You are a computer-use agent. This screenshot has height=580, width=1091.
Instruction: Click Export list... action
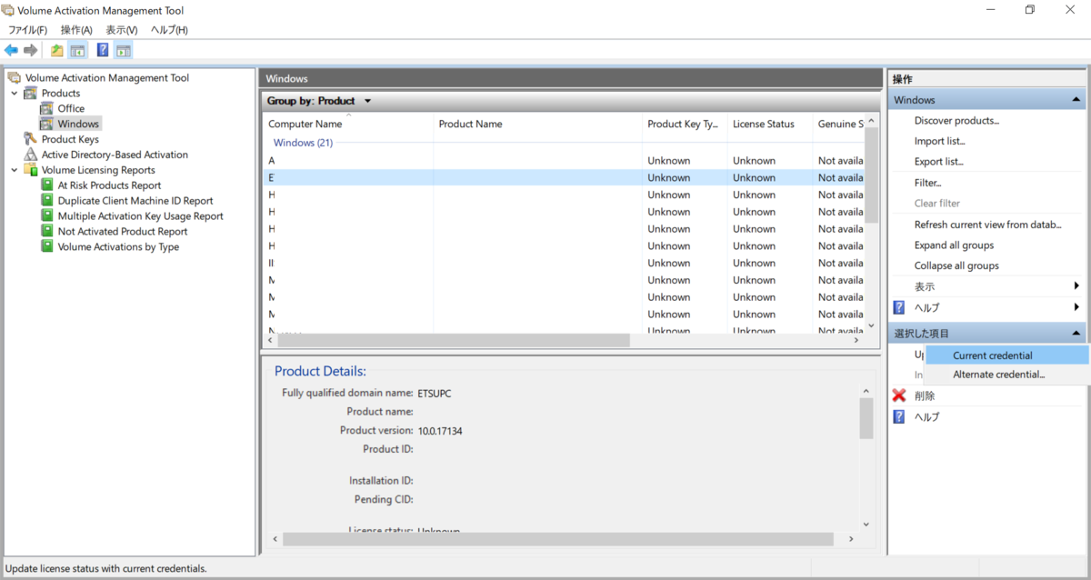click(x=939, y=162)
